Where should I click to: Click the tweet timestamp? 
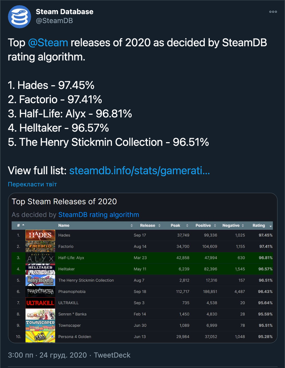point(48,355)
